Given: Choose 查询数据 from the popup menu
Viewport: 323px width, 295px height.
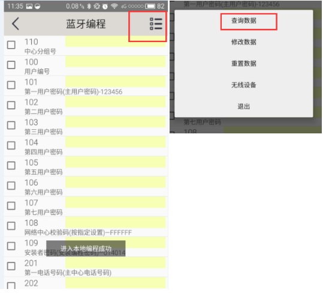Looking at the screenshot, I should tap(244, 20).
